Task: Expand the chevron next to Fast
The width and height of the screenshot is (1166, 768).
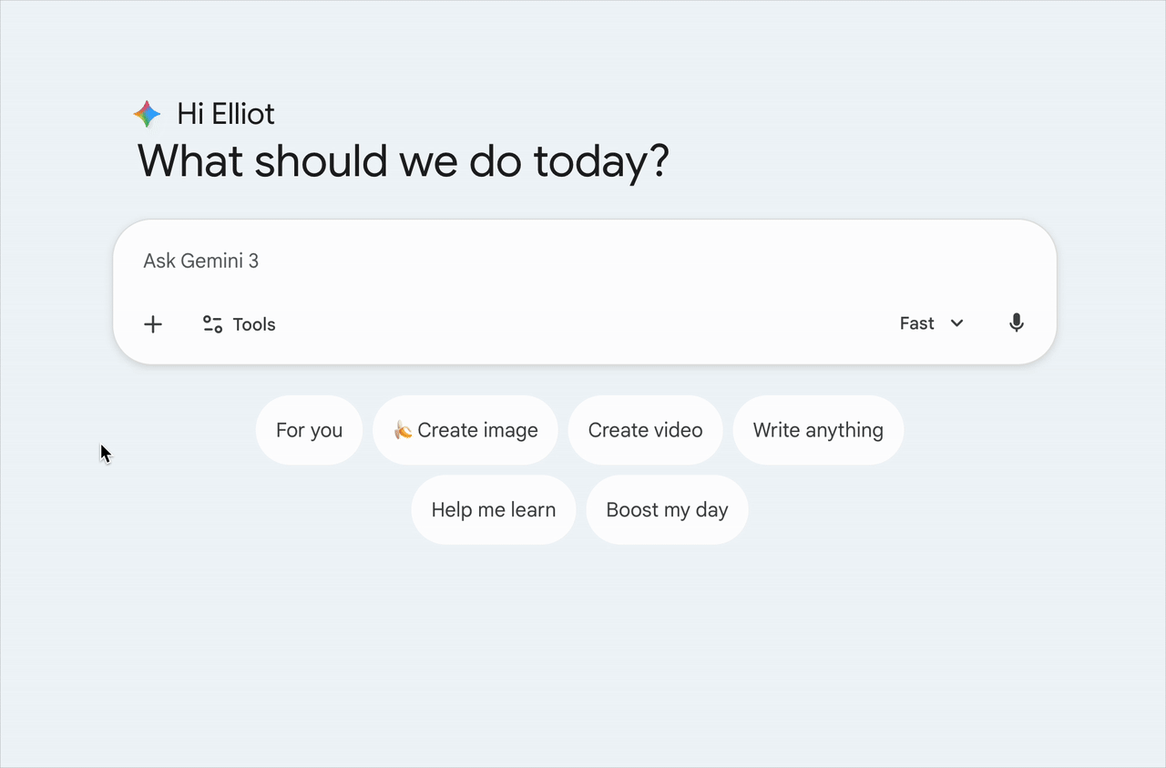Action: (956, 323)
